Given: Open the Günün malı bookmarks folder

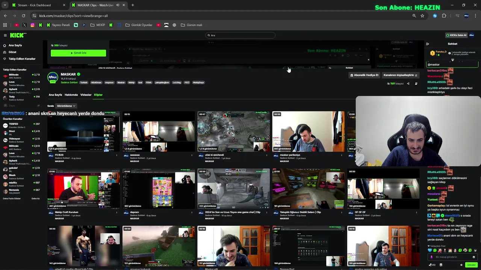Looking at the screenshot, I should click(x=192, y=25).
